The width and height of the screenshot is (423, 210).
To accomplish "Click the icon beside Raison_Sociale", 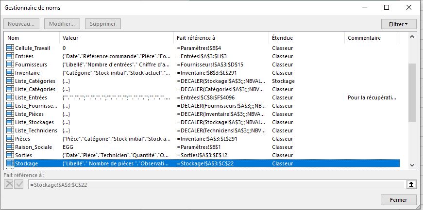I will (10, 147).
